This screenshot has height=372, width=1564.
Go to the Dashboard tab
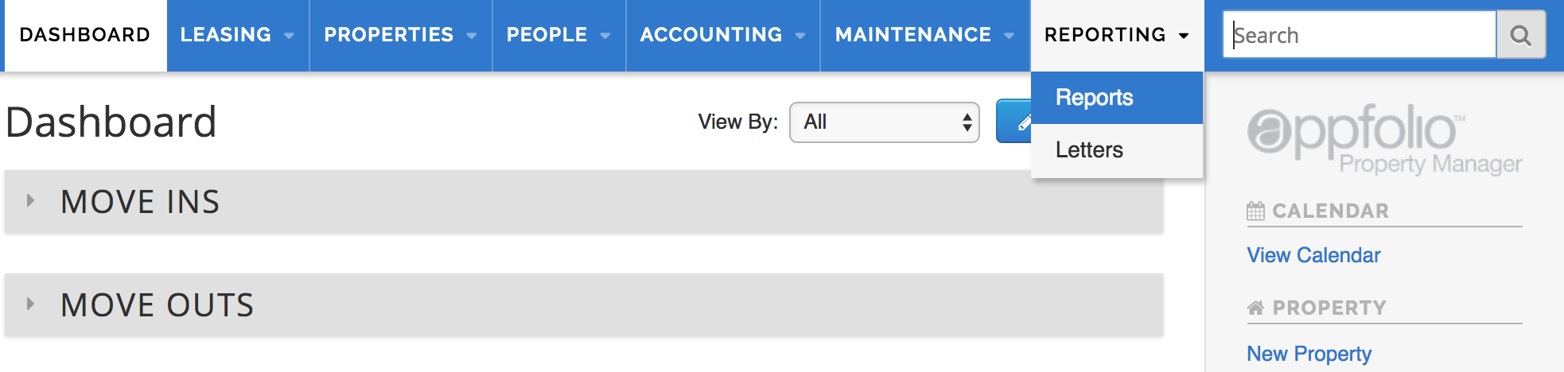[x=84, y=35]
